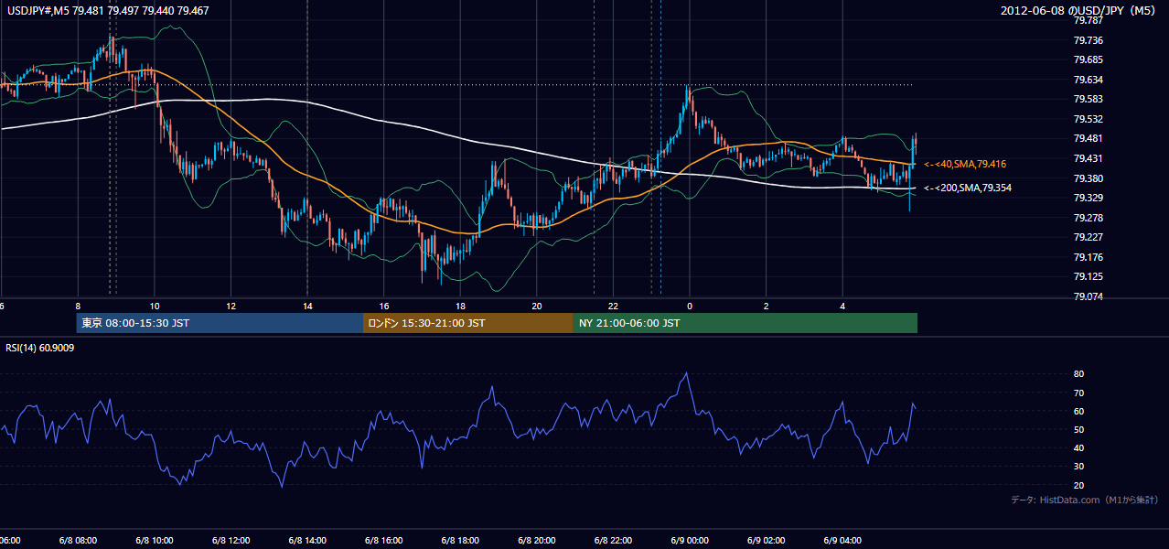This screenshot has width=1169, height=549.
Task: Click the 6/8 16:00 date axis label
Action: coord(384,541)
